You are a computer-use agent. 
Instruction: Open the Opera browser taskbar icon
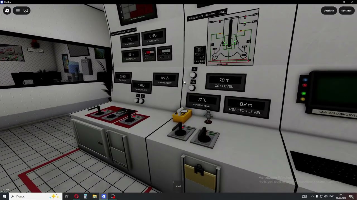tap(76, 196)
